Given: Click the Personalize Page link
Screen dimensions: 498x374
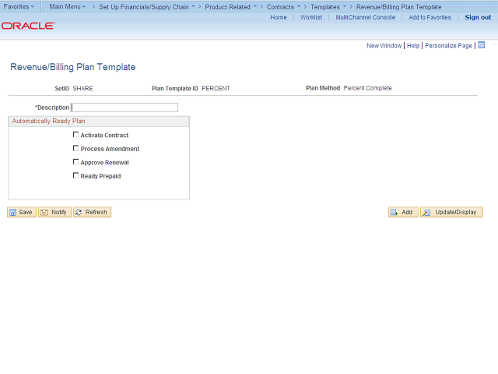Looking at the screenshot, I should (448, 45).
